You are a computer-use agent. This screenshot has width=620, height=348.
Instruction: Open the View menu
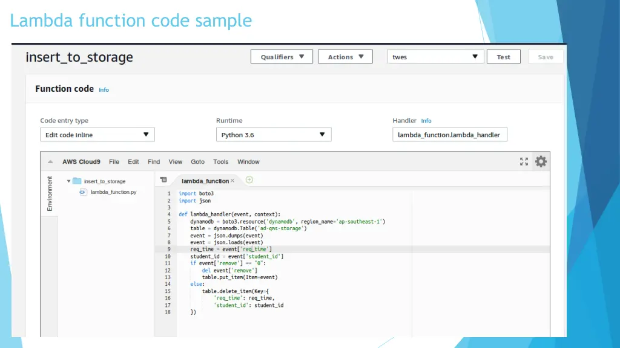[x=175, y=162]
